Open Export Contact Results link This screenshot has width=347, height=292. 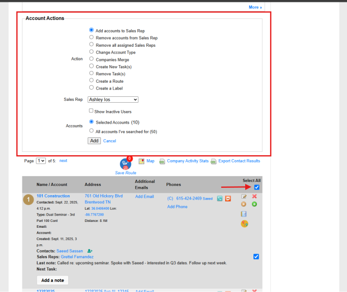[239, 161]
